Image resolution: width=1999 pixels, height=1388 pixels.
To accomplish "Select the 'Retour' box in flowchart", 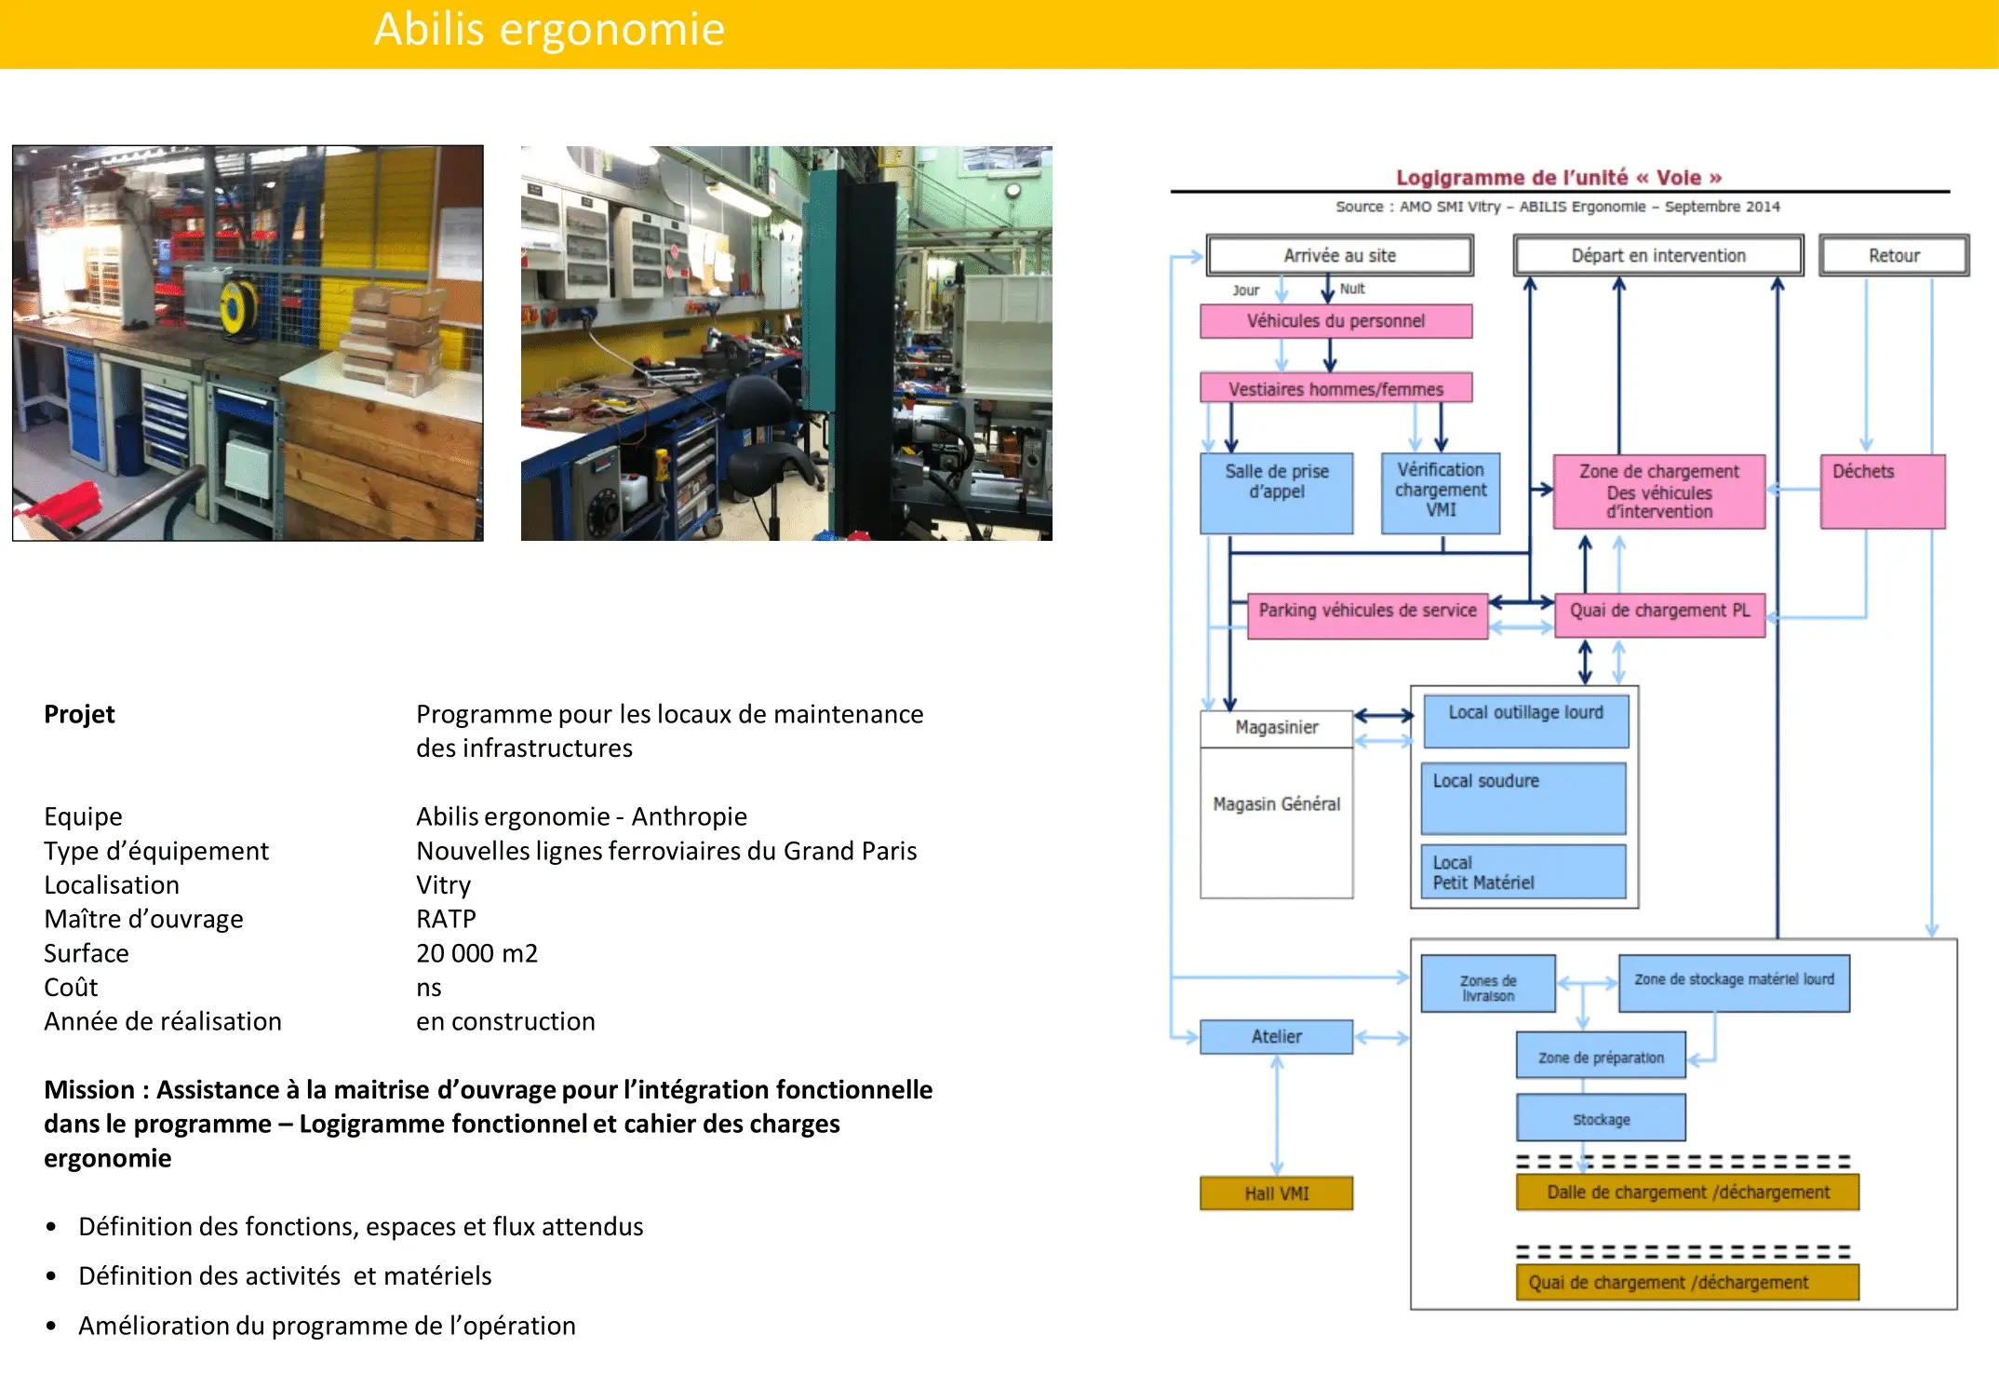I will point(1894,255).
